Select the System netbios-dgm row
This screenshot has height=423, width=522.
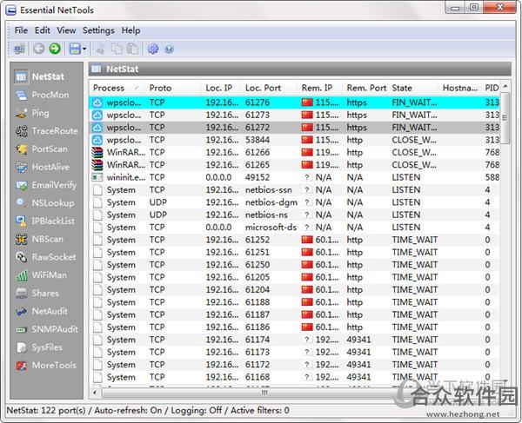[x=294, y=202]
